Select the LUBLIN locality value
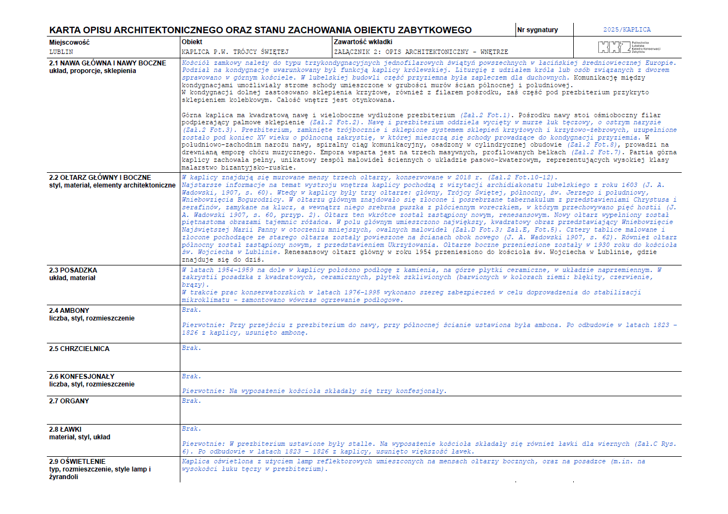The image size is (728, 514). point(61,52)
